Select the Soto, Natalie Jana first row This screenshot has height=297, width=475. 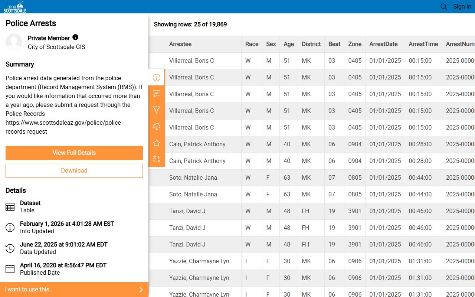coord(193,177)
